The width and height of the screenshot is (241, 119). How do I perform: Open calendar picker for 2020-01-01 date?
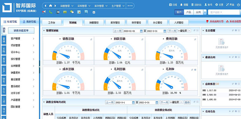(x=141, y=31)
